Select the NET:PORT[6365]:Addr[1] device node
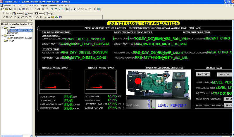 [21, 38]
